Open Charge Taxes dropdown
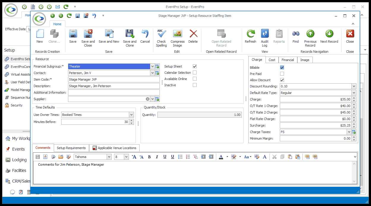Viewport: 371px width, 206px height. point(349,132)
